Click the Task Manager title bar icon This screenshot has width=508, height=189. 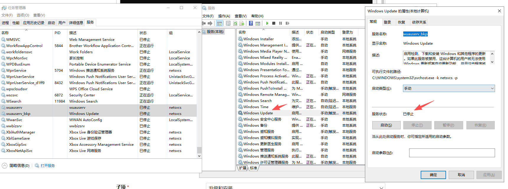pos(4,8)
